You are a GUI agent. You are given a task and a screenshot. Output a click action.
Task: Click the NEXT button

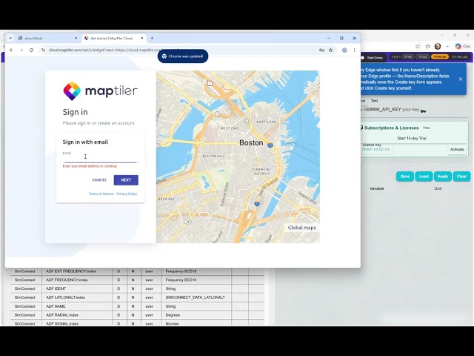(x=126, y=180)
